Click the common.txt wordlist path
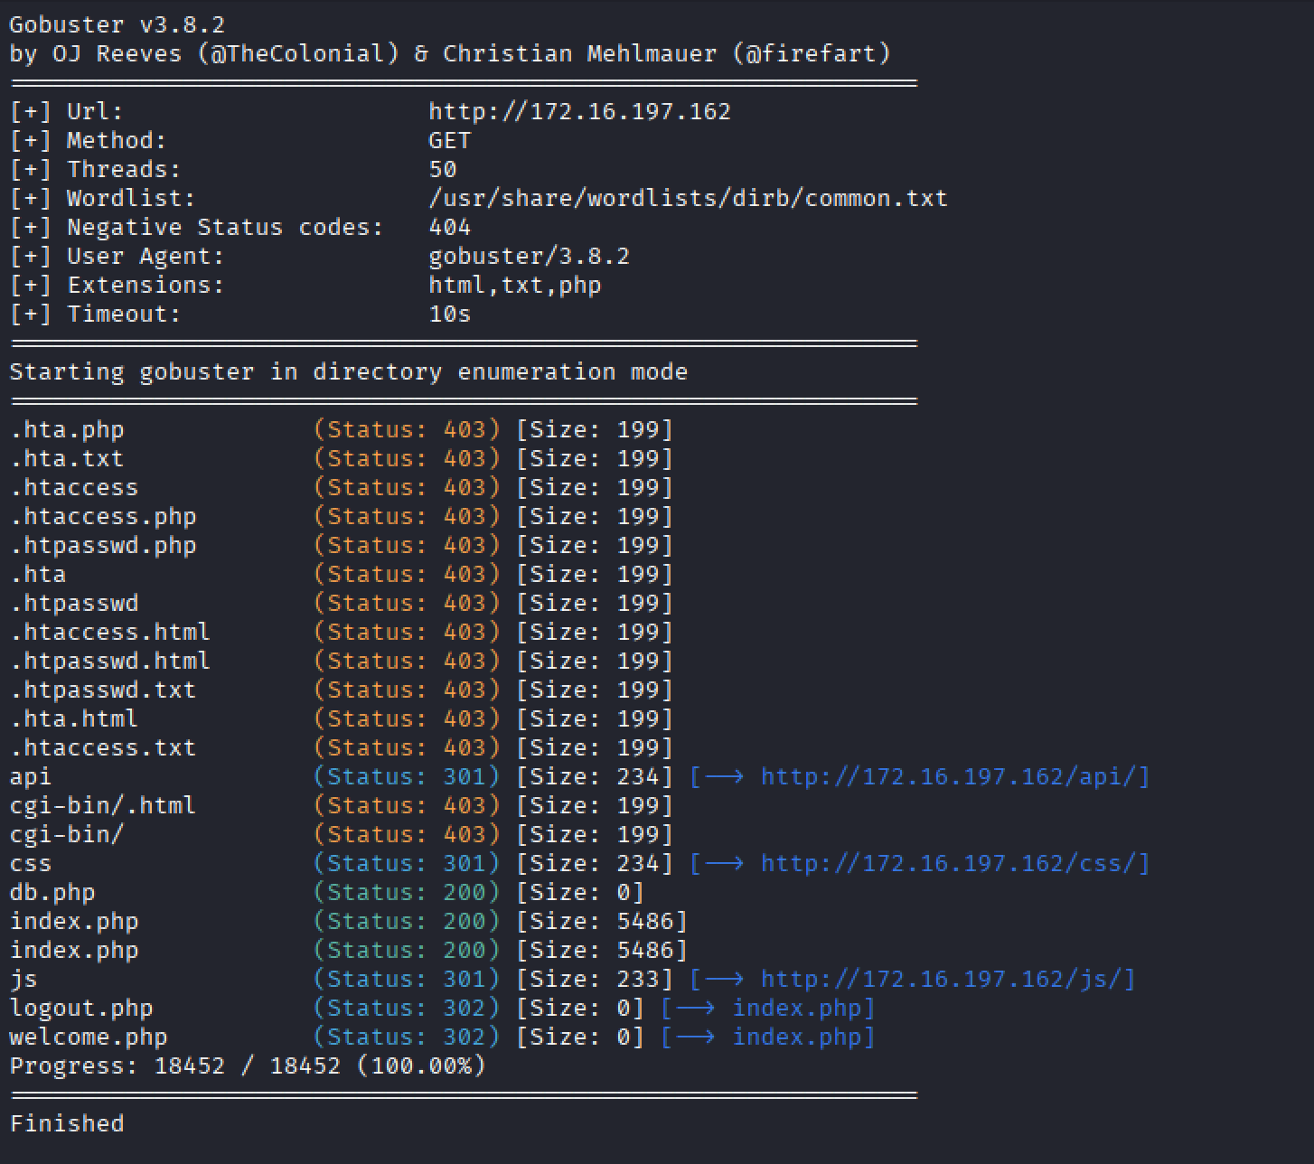 [x=688, y=199]
